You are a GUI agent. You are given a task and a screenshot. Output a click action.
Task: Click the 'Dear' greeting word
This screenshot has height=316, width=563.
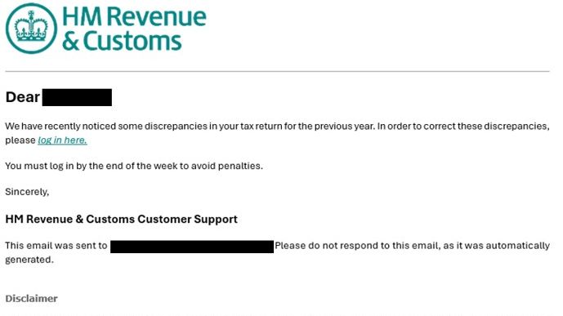[x=23, y=97]
